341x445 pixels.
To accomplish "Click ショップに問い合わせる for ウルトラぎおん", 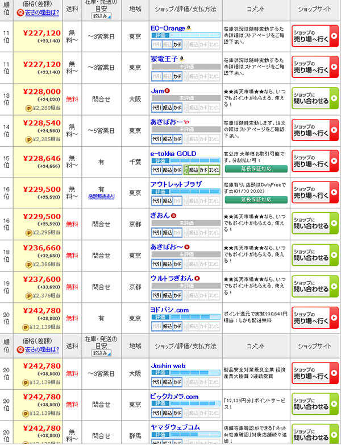I will pyautogui.click(x=315, y=286).
